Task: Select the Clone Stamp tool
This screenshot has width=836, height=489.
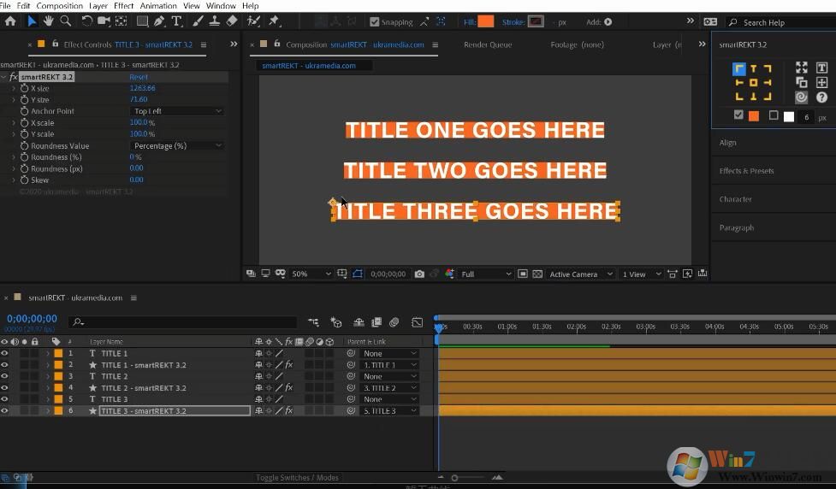Action: click(214, 21)
